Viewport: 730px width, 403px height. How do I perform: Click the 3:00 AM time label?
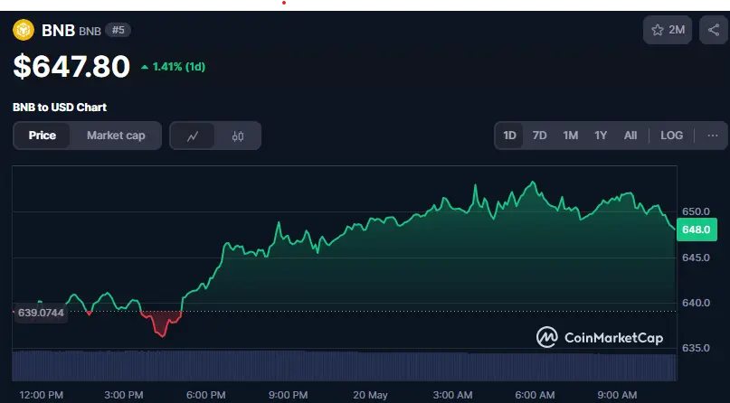[x=452, y=395]
